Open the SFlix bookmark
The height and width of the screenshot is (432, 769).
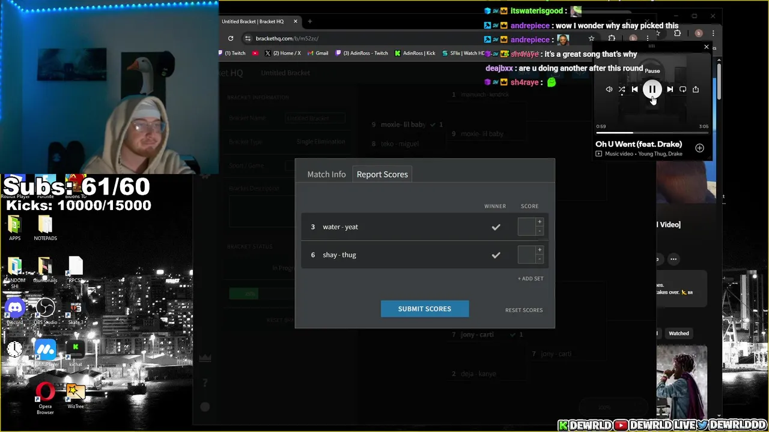463,53
